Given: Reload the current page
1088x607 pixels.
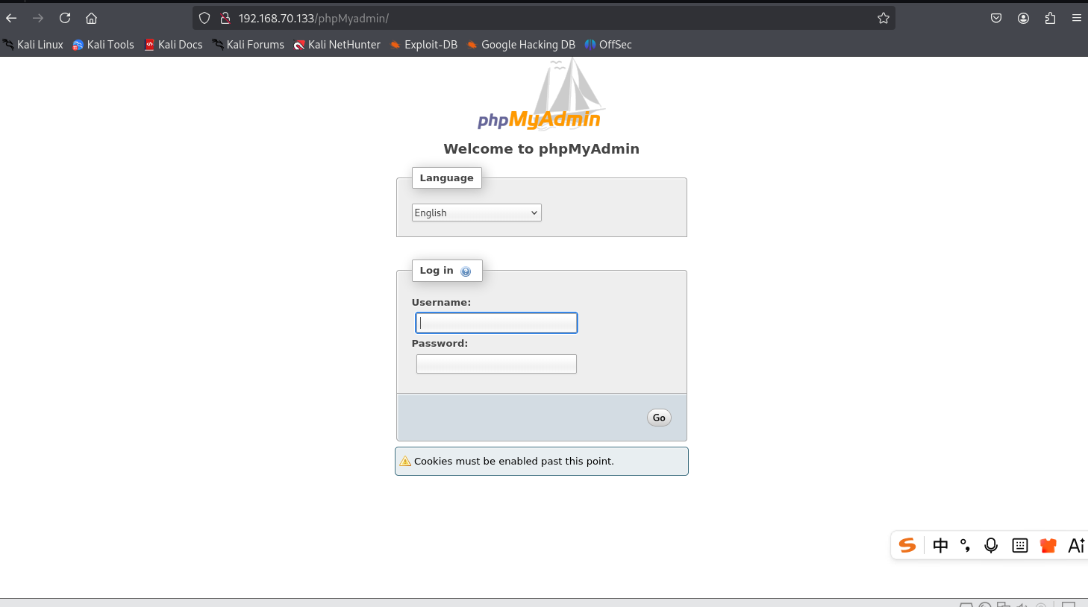Looking at the screenshot, I should click(x=65, y=18).
